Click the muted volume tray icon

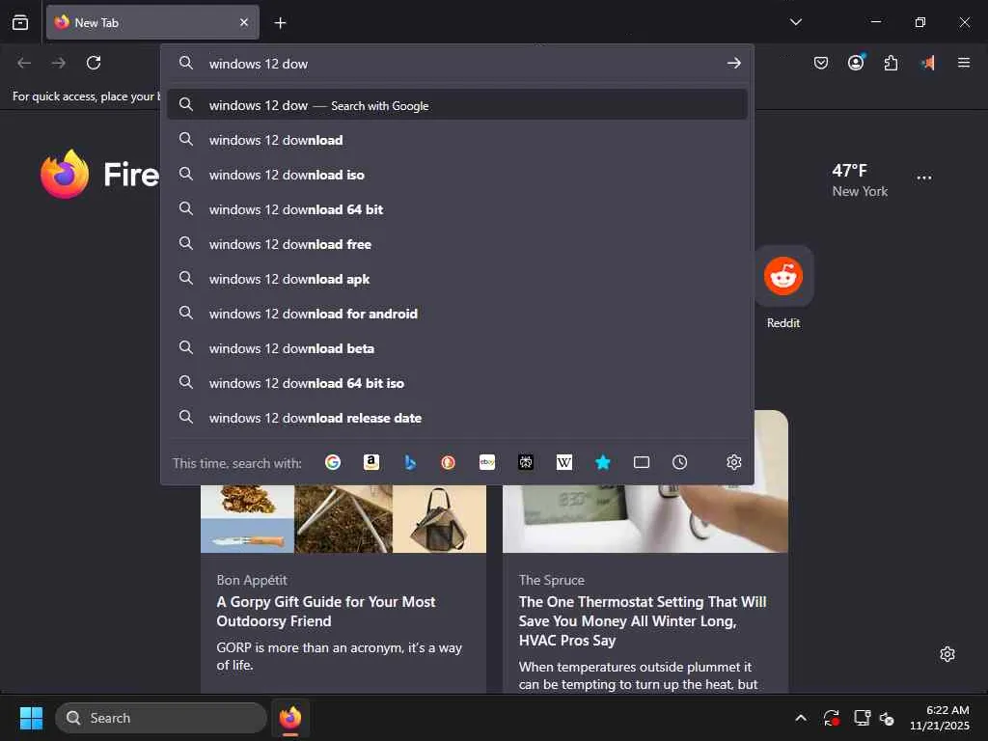click(x=887, y=718)
